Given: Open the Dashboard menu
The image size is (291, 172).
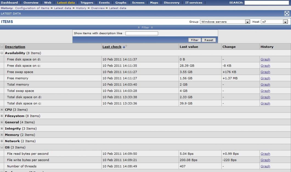Looking at the screenshot, I should coord(9,2).
